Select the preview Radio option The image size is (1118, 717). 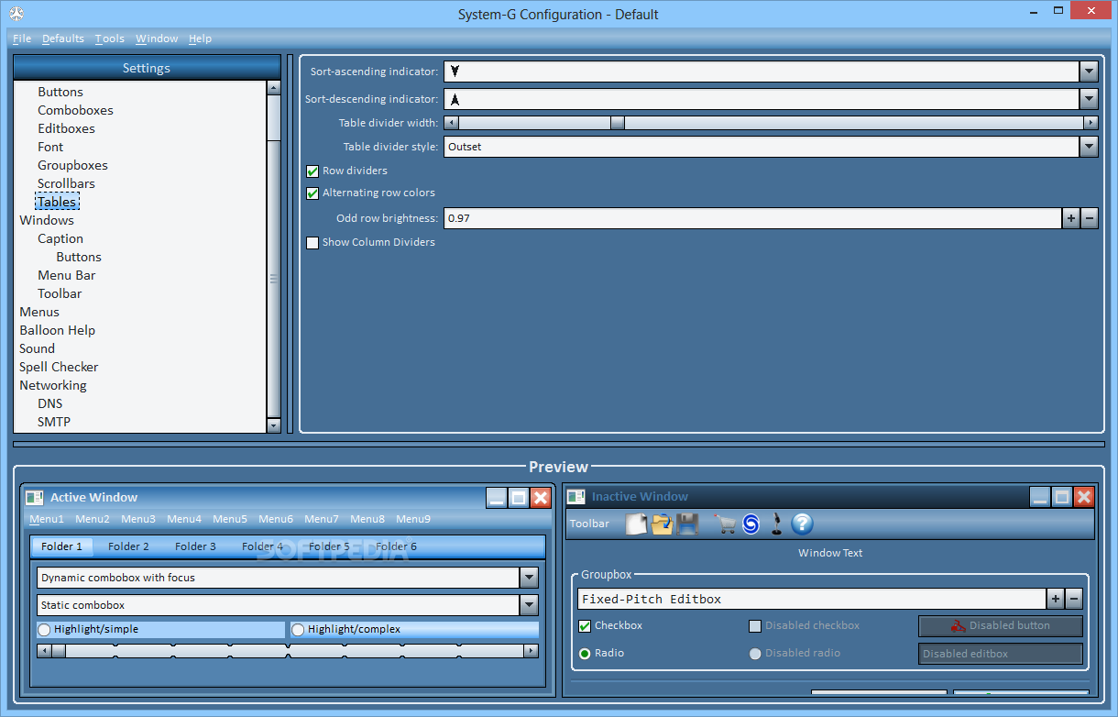[x=585, y=654]
